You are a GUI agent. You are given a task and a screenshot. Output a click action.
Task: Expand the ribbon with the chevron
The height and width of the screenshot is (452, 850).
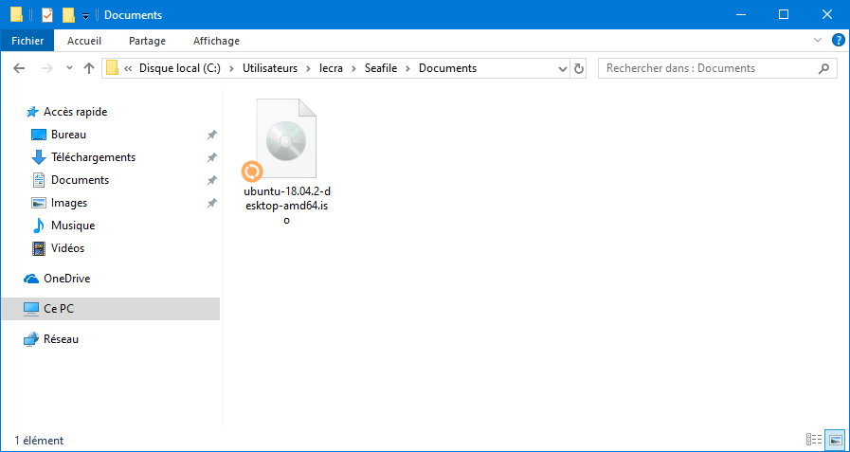(818, 40)
